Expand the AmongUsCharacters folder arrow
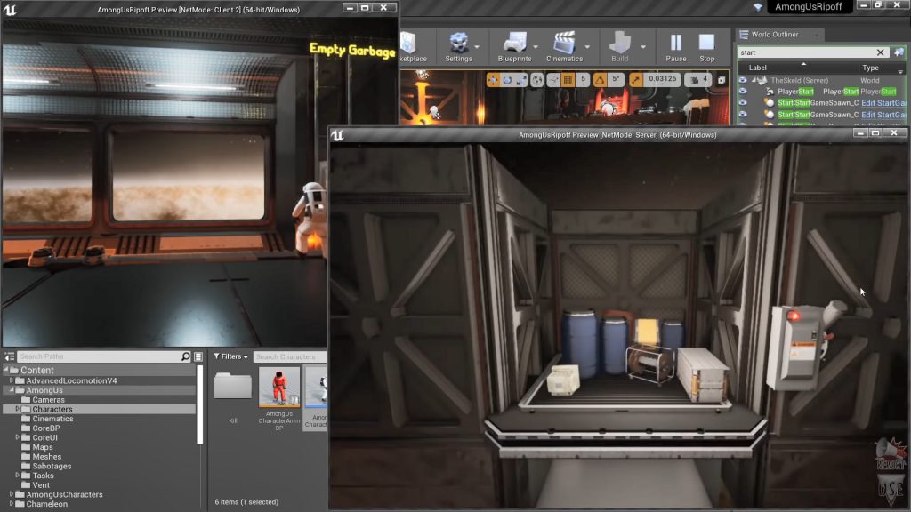The width and height of the screenshot is (911, 512). coord(11,494)
